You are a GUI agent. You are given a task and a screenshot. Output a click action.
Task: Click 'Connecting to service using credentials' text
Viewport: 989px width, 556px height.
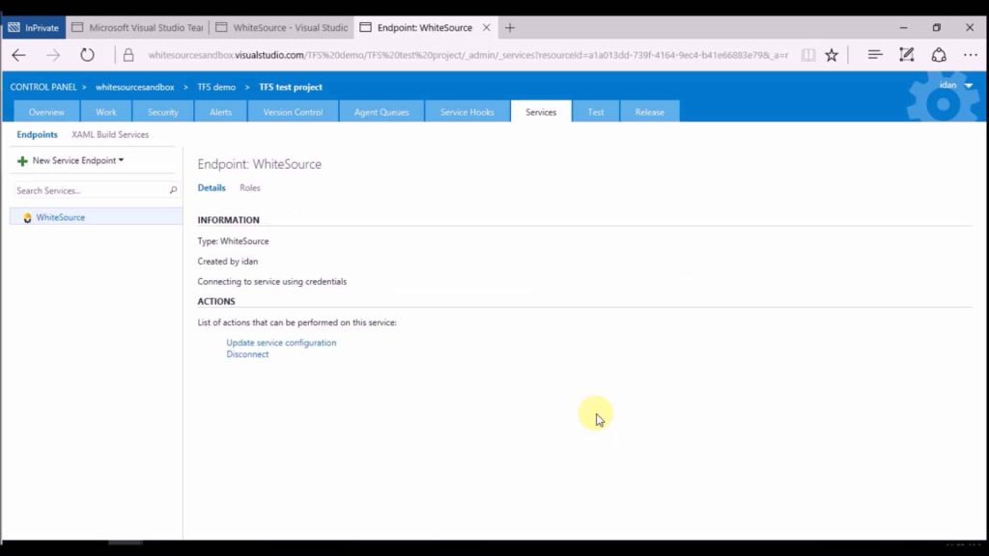point(271,282)
